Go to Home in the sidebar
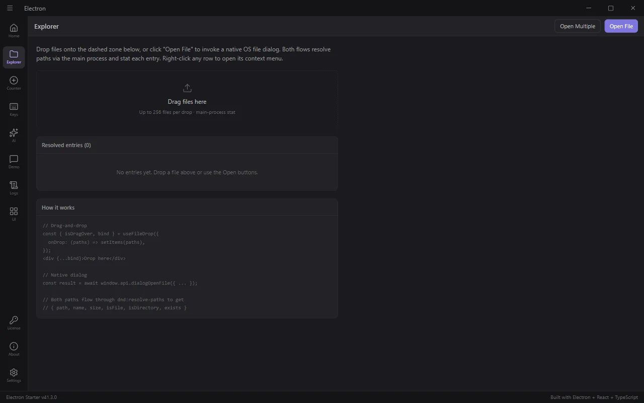The image size is (644, 403). coord(14,30)
